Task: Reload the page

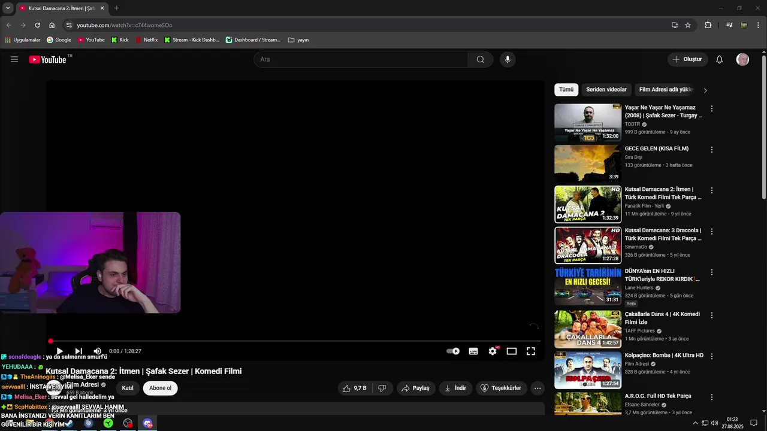Action: coord(38,25)
